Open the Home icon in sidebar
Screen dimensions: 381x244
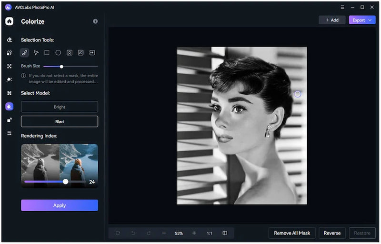pyautogui.click(x=9, y=21)
